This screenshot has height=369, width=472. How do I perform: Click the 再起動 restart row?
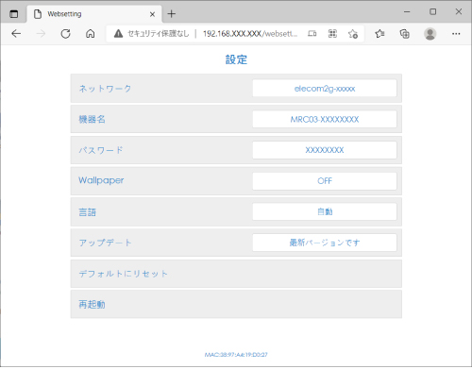[x=236, y=305]
